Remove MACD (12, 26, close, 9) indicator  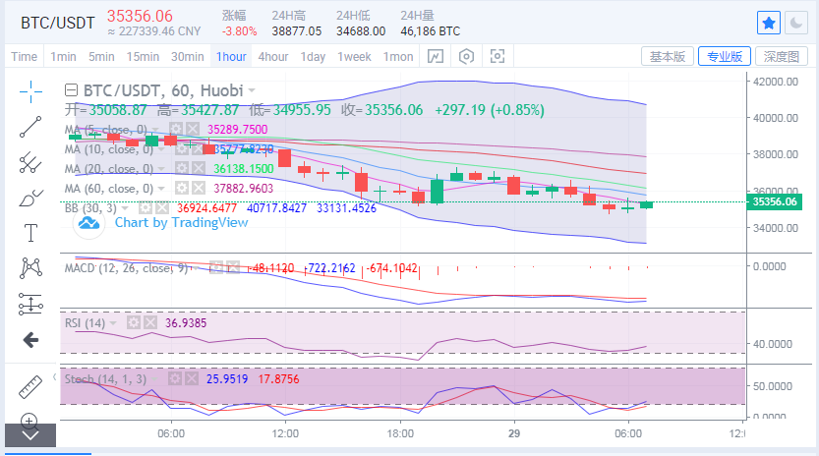pos(233,268)
